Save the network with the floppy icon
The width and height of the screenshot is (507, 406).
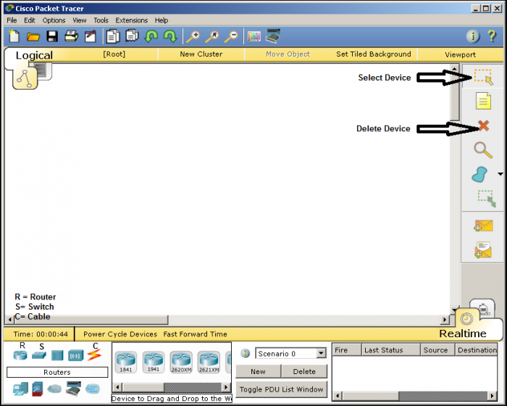point(52,36)
